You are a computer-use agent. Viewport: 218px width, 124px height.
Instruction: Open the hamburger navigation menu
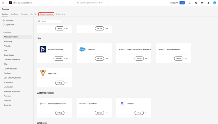pos(3,3)
